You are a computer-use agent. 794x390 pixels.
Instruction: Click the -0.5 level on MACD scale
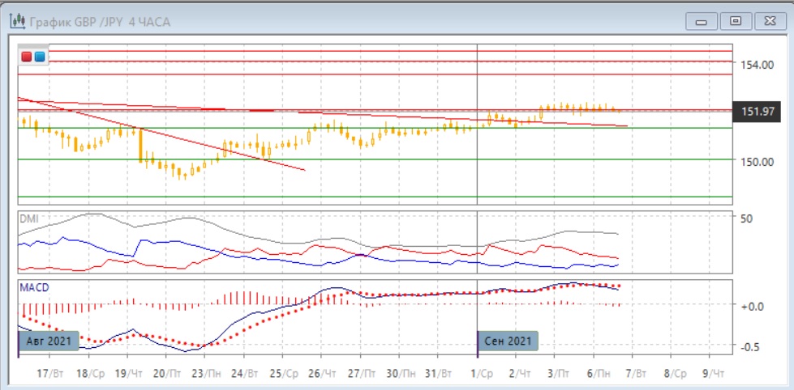(750, 346)
